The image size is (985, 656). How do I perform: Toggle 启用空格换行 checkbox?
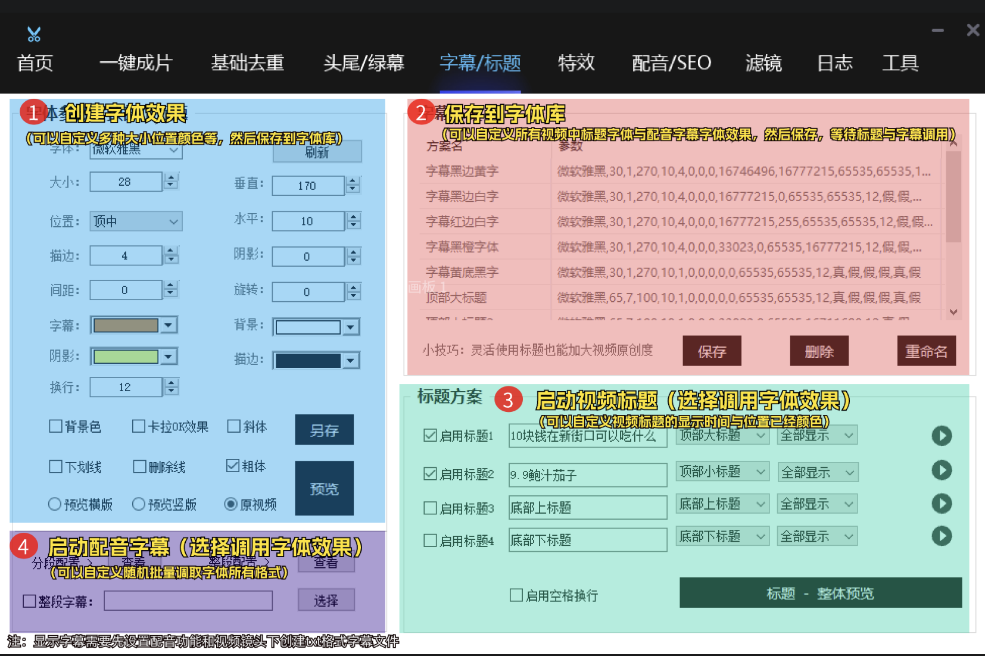tap(516, 595)
